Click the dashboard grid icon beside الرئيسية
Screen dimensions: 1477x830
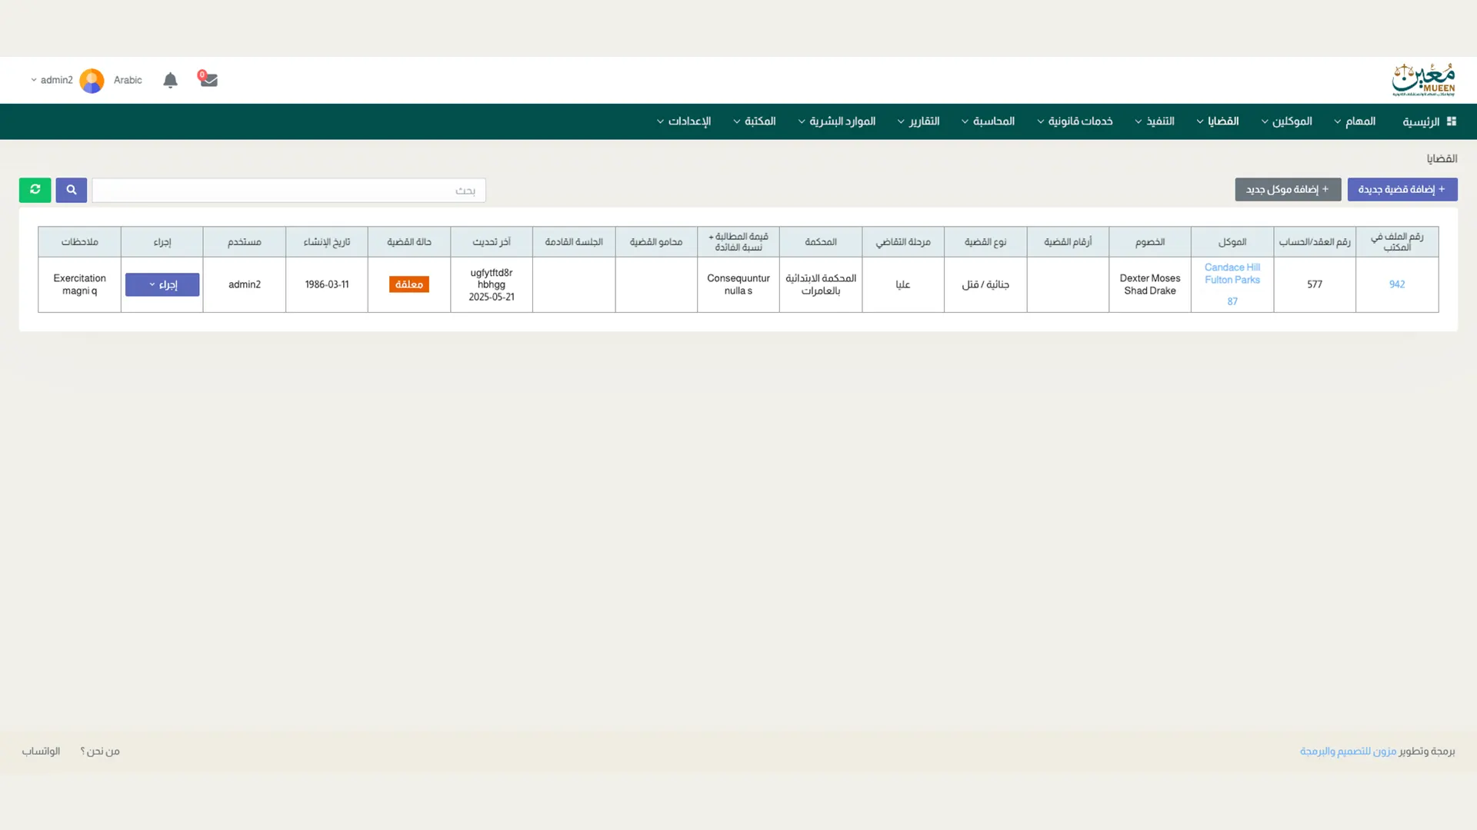(x=1452, y=121)
